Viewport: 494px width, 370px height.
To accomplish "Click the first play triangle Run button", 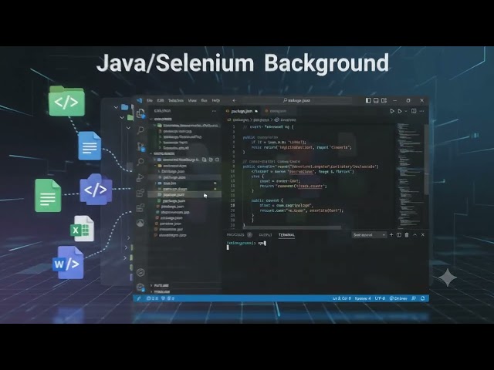I will pos(392,111).
